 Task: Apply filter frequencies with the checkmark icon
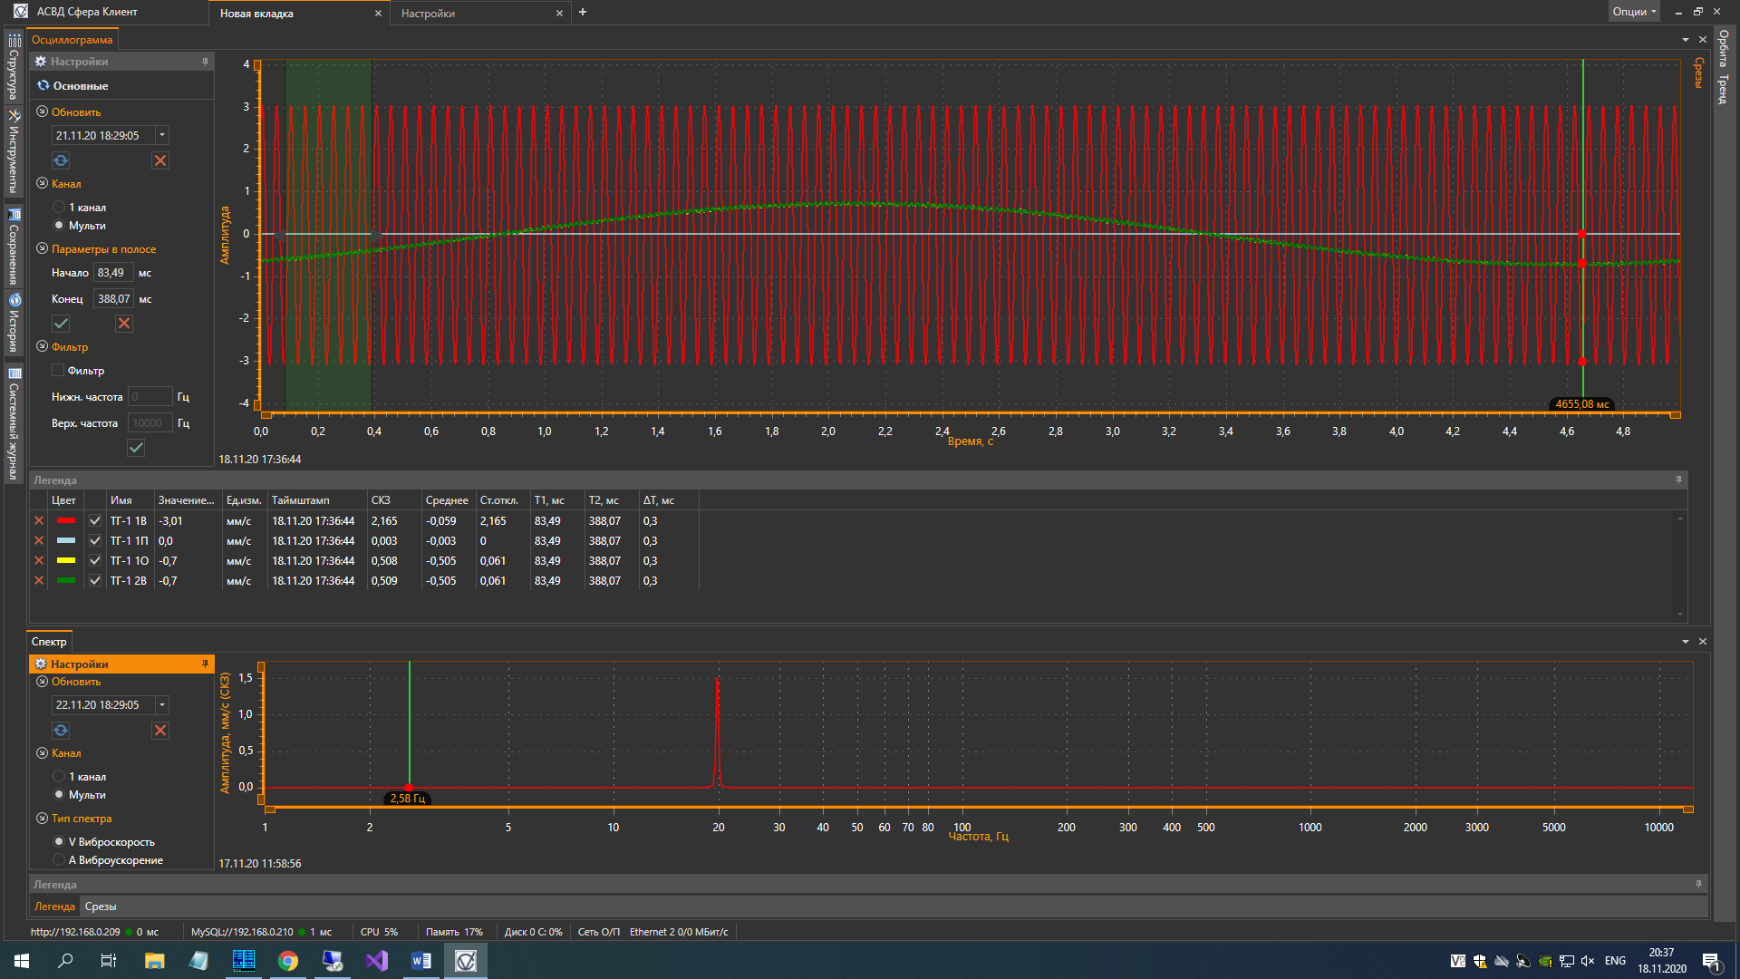pyautogui.click(x=136, y=448)
